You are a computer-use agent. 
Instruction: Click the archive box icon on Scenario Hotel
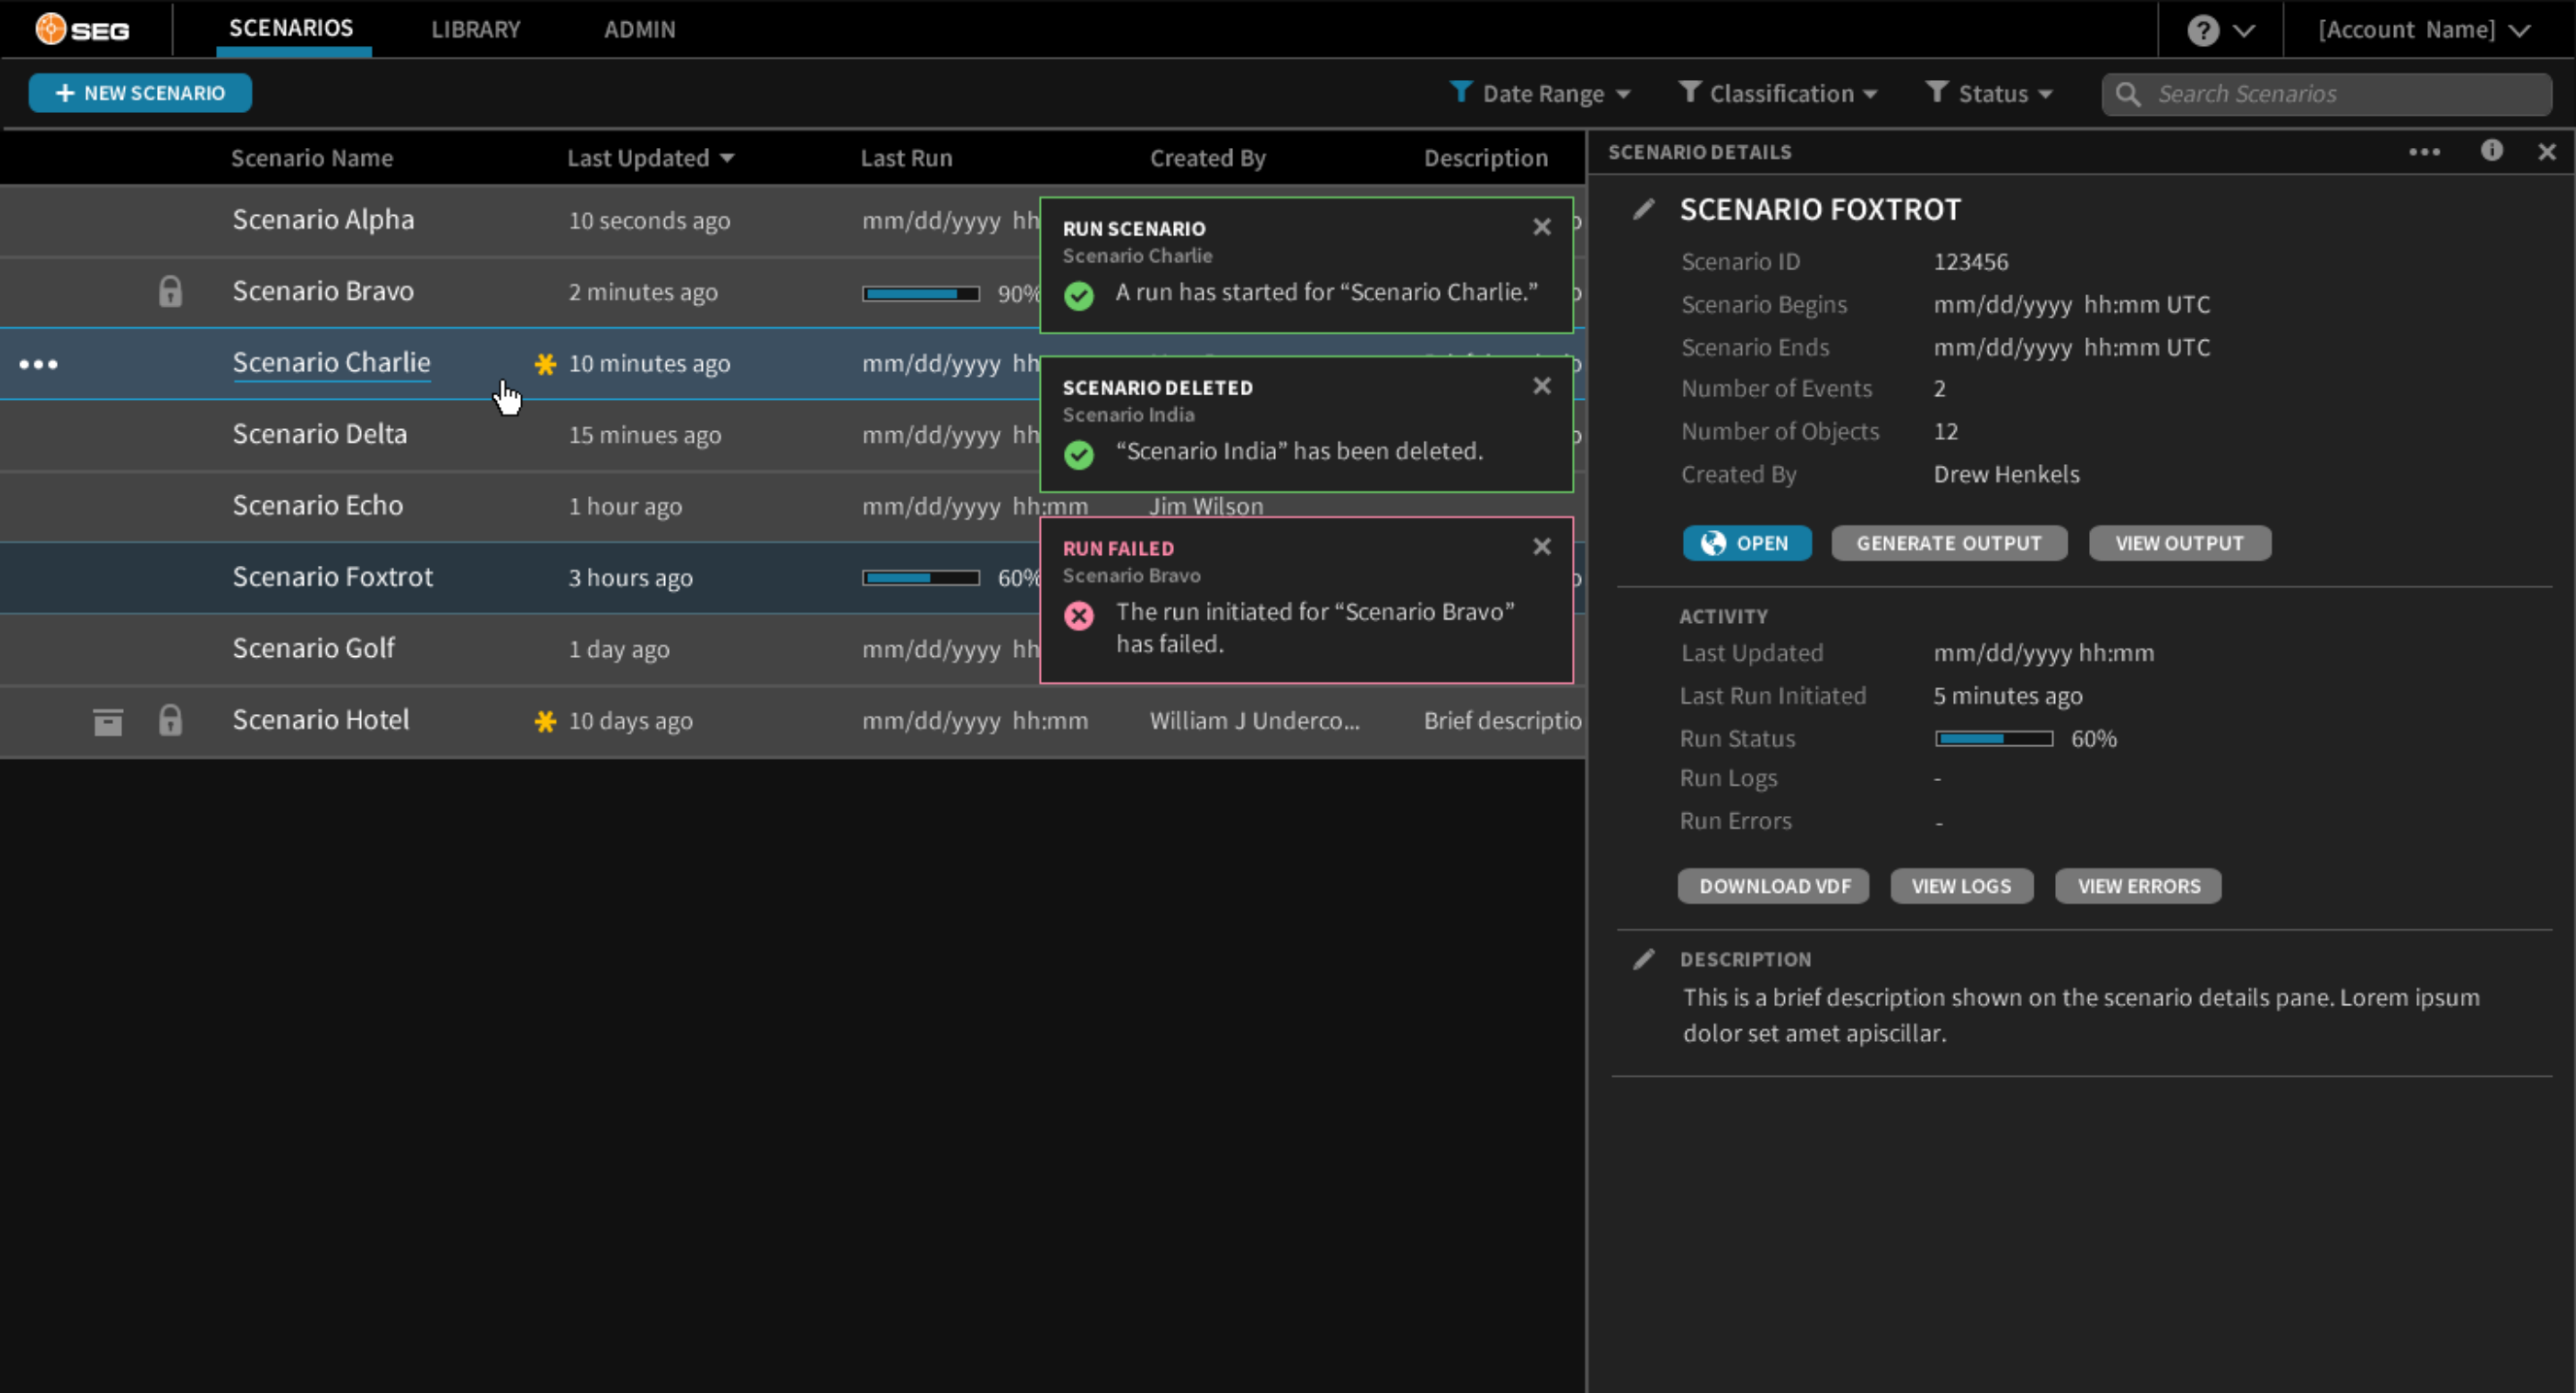click(x=108, y=721)
